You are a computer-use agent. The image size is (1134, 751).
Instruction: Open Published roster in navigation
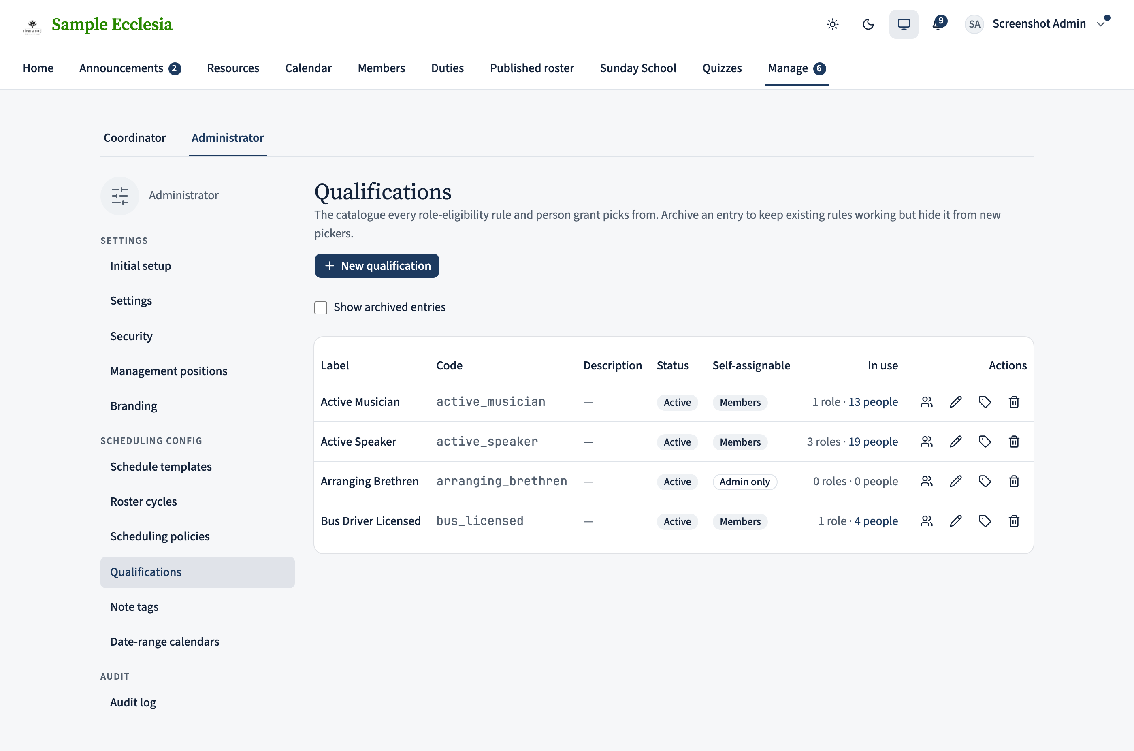[x=531, y=68]
